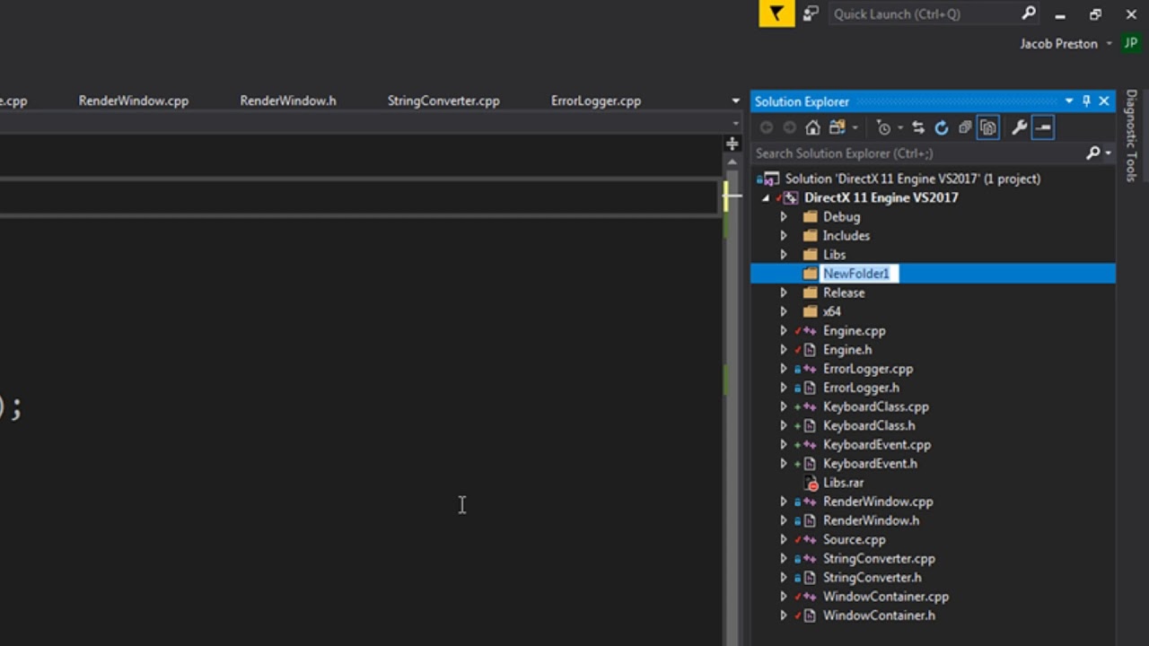The height and width of the screenshot is (646, 1149).
Task: Expand KeyboardClass.cpp node
Action: pos(784,406)
